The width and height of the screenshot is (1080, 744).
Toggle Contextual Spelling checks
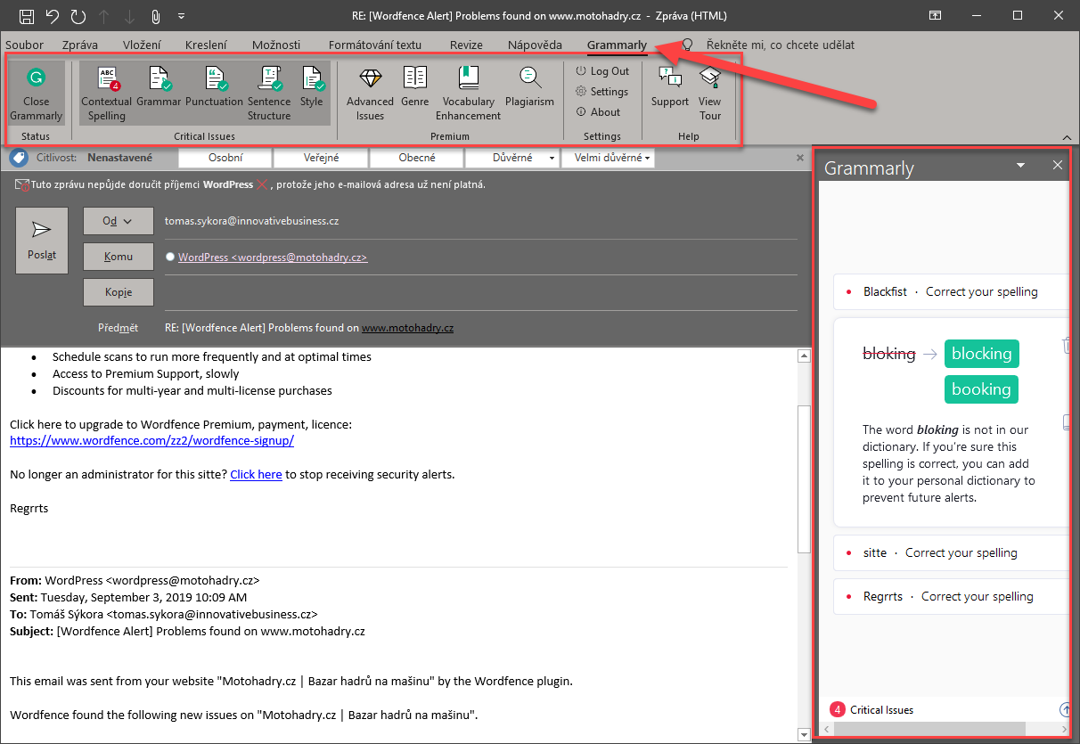[107, 94]
